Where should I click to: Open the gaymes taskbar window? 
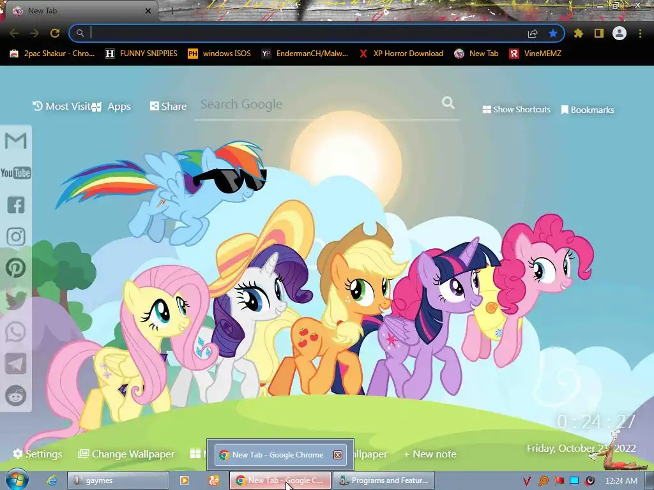[x=118, y=480]
